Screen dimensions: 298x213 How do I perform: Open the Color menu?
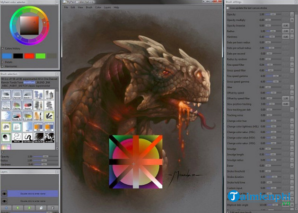pyautogui.click(x=98, y=8)
